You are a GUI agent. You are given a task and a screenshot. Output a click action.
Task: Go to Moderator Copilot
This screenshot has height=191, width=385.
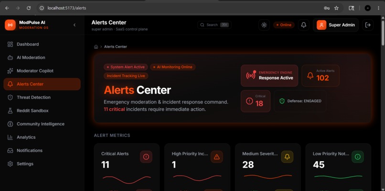pos(42,71)
